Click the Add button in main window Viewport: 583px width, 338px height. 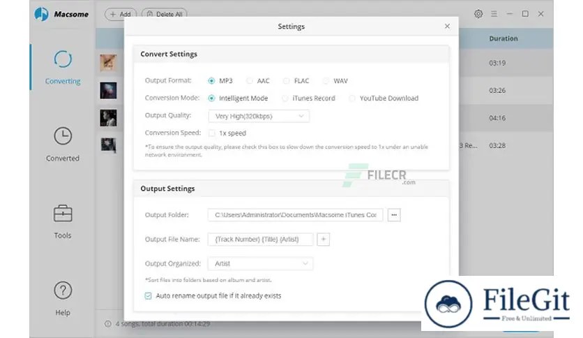coord(121,14)
